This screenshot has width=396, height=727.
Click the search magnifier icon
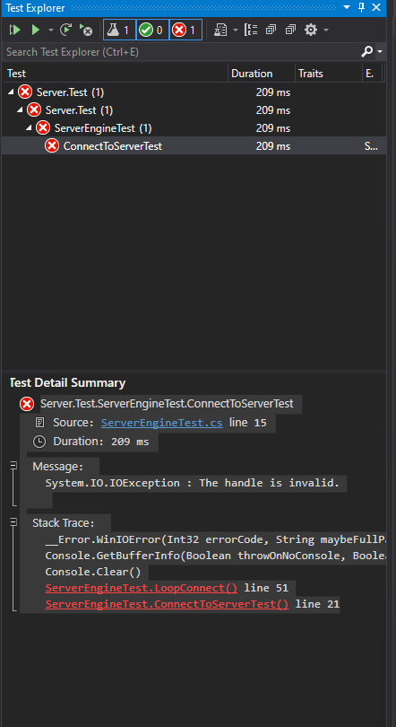[x=366, y=51]
